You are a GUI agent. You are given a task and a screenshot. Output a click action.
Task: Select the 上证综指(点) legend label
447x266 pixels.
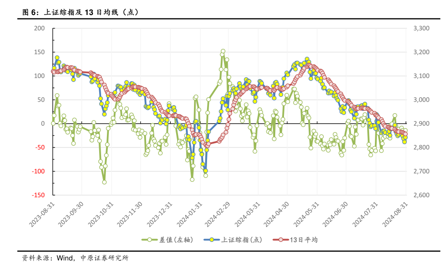(x=242, y=239)
